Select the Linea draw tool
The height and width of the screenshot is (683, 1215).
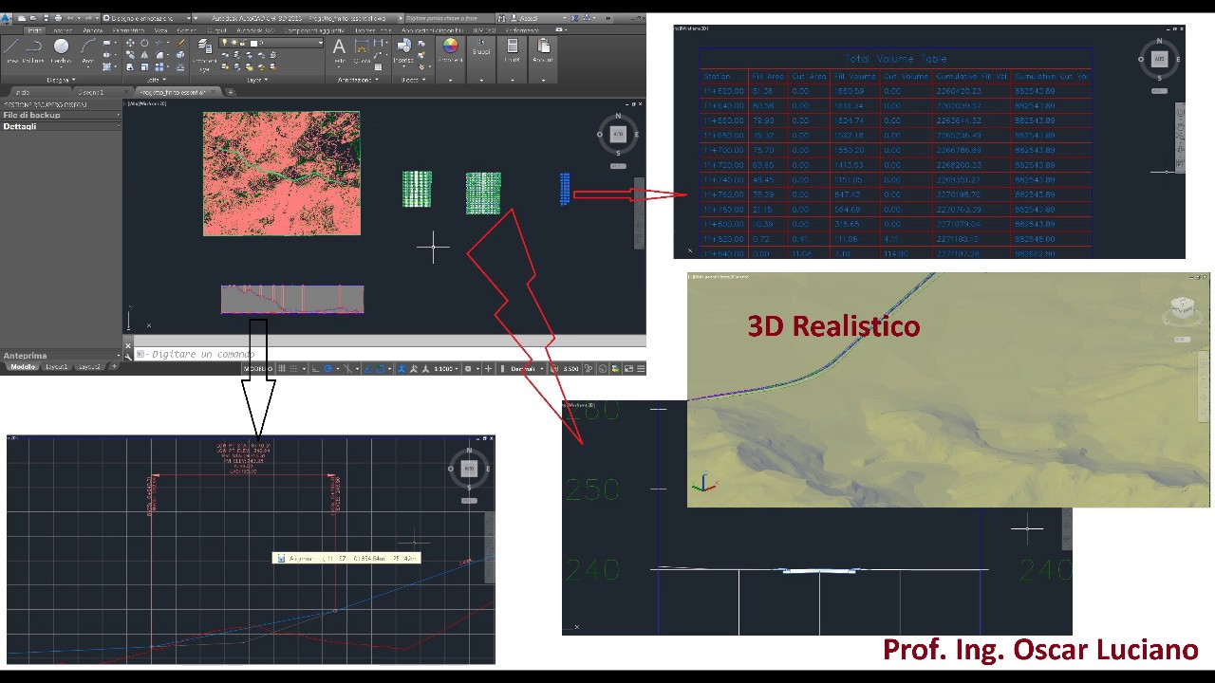[11, 48]
